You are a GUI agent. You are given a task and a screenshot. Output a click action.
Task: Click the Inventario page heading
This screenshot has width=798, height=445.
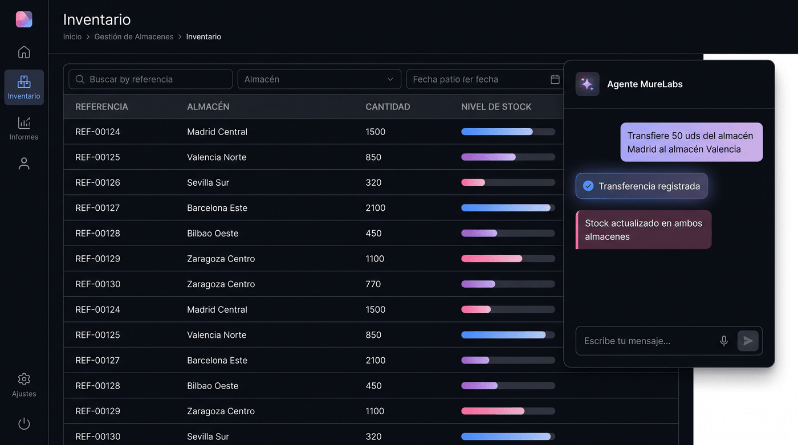(x=97, y=19)
